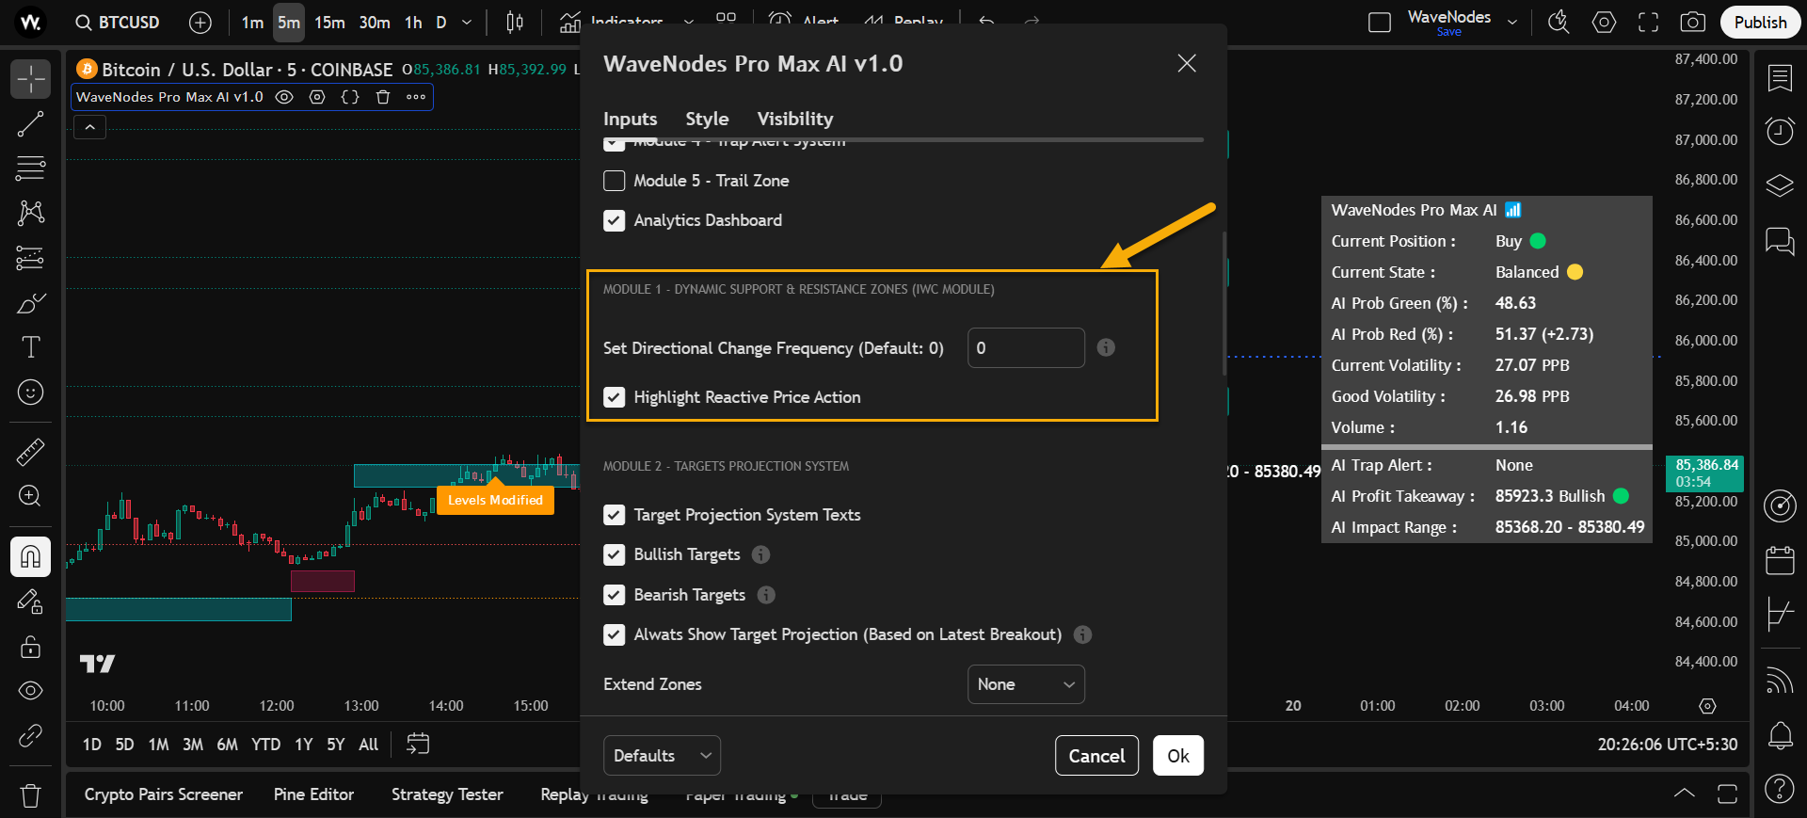
Task: Switch to the Style tab
Action: 707,119
